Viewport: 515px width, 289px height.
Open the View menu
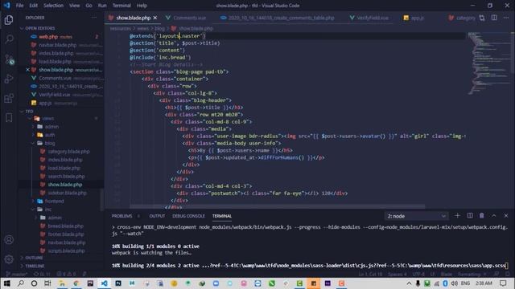click(74, 6)
